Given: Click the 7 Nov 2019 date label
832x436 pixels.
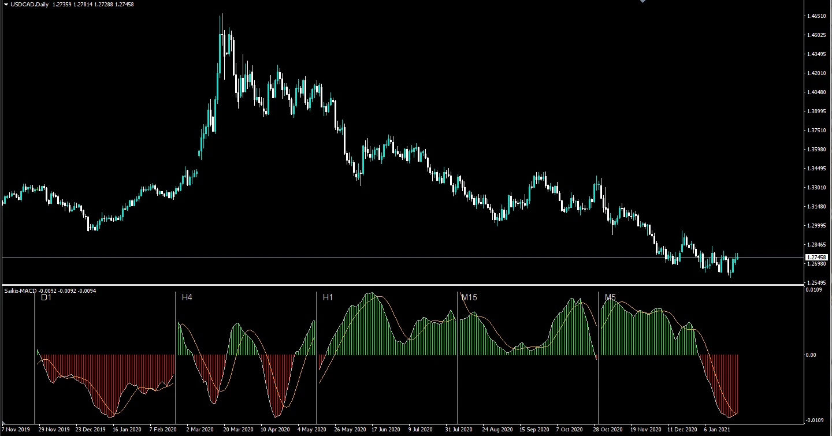Looking at the screenshot, I should click(15, 430).
